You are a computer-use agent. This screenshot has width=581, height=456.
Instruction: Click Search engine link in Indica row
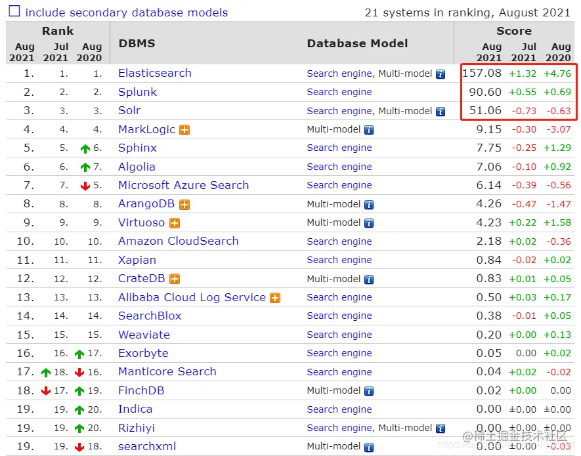click(339, 409)
